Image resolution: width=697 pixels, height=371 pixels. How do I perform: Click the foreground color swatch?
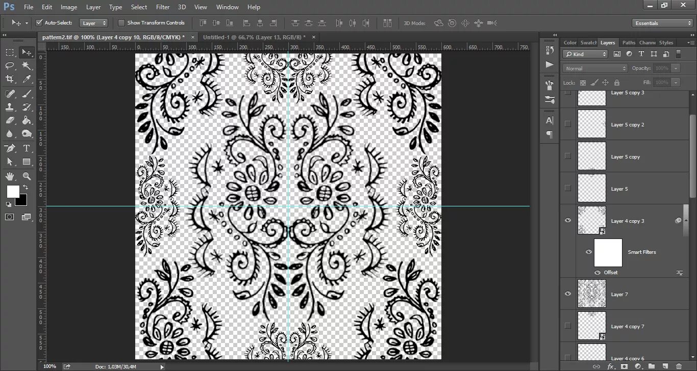click(13, 192)
